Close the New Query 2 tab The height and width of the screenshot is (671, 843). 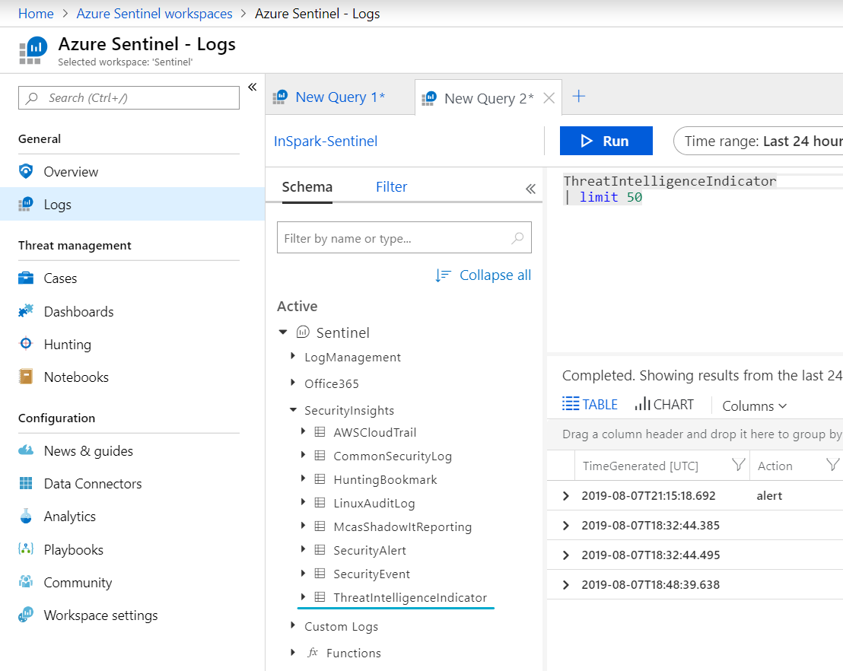[549, 98]
